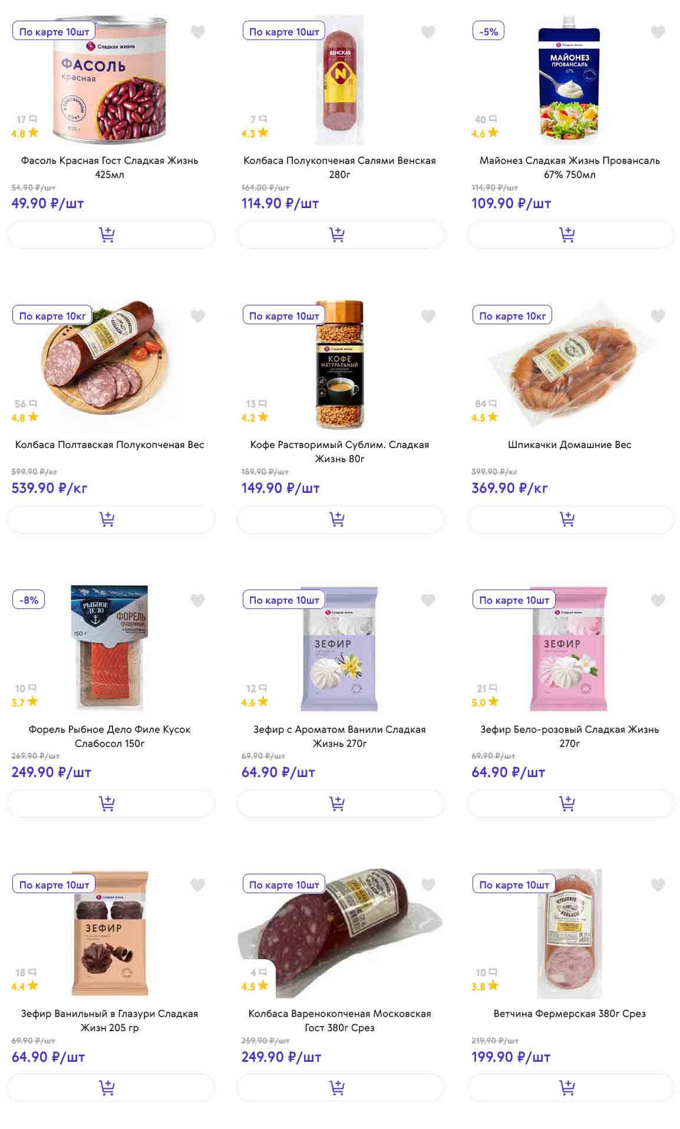
Task: Open Зефир с Ароматом Ванили title link
Action: coord(339,736)
